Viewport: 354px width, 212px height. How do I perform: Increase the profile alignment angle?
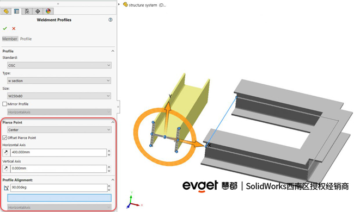tap(109, 186)
